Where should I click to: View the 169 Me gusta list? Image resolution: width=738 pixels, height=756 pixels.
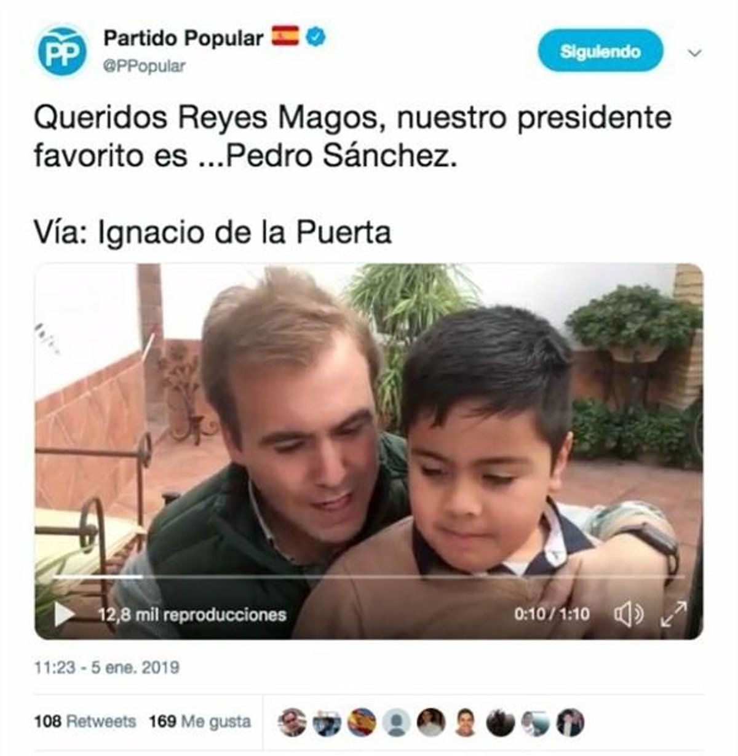tap(200, 721)
